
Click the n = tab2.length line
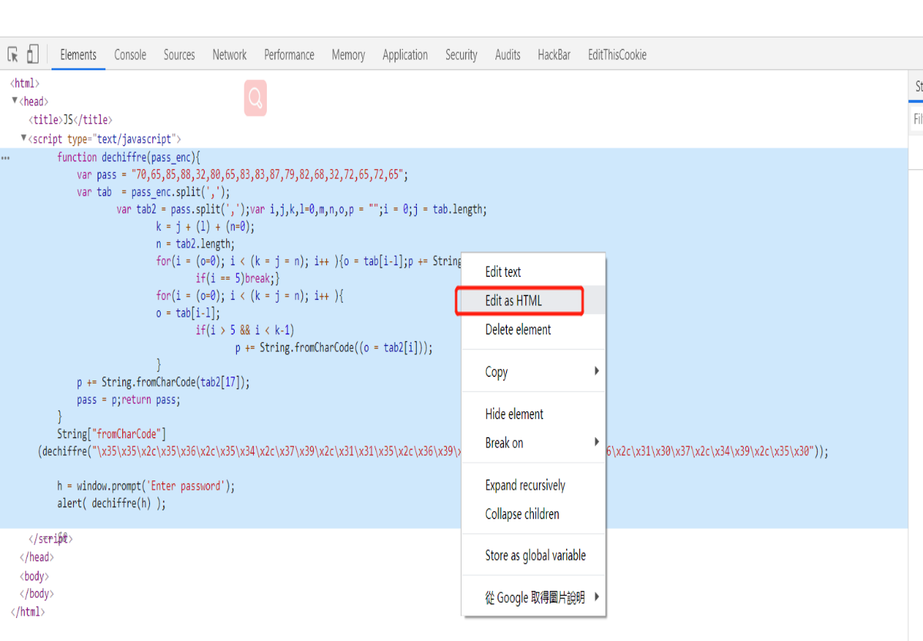tap(195, 244)
